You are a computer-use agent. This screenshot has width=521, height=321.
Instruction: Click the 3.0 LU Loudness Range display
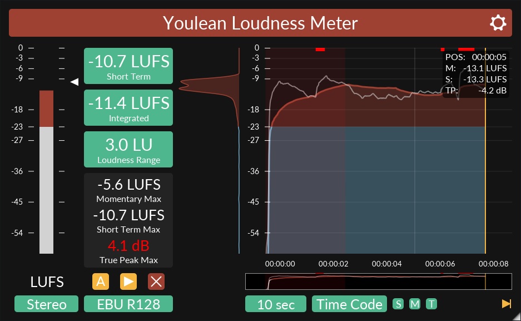[128, 149]
